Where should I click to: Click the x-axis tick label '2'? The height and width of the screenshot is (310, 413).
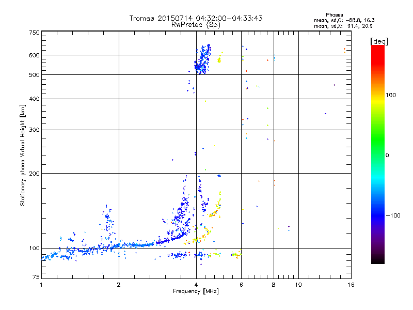[119, 285]
